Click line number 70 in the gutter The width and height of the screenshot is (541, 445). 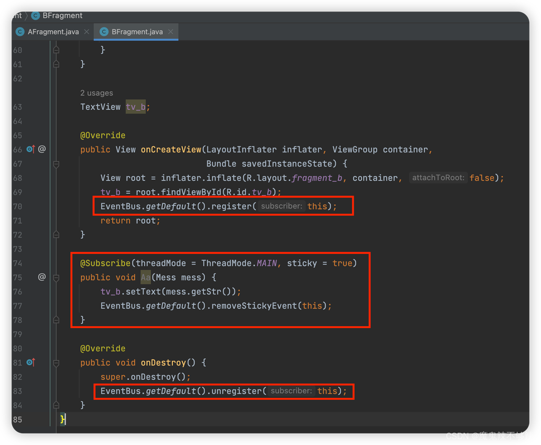(17, 206)
